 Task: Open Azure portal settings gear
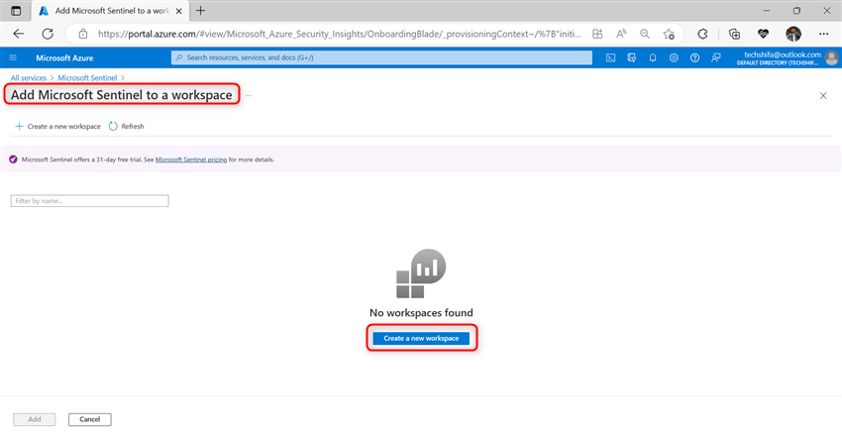pos(674,57)
